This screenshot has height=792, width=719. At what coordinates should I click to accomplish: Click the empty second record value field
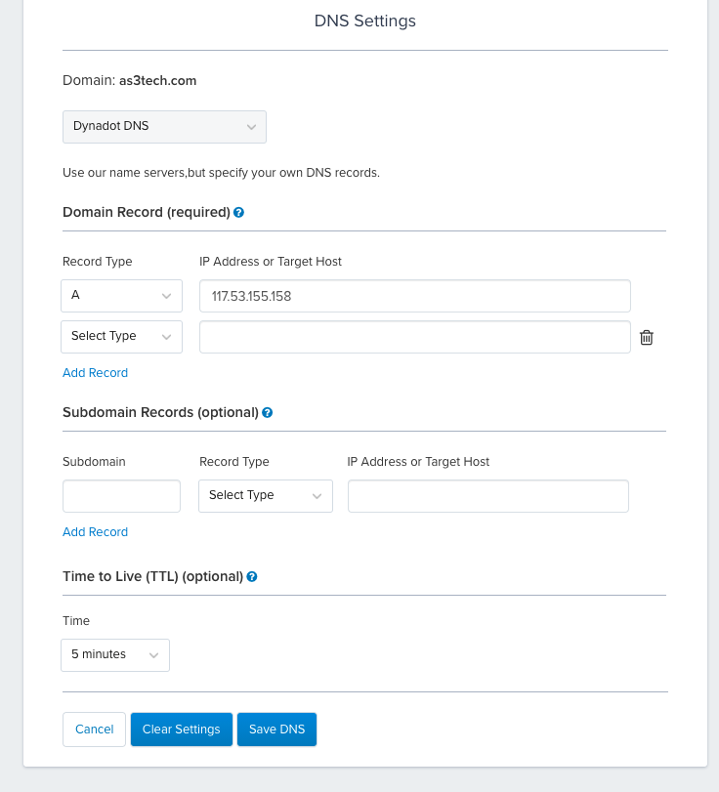pos(414,336)
